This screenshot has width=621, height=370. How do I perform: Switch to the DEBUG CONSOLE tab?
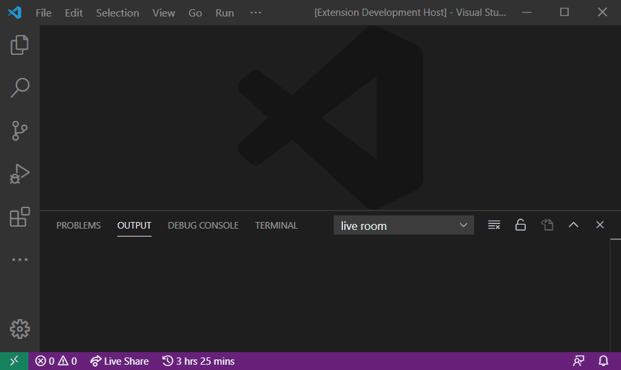point(203,225)
